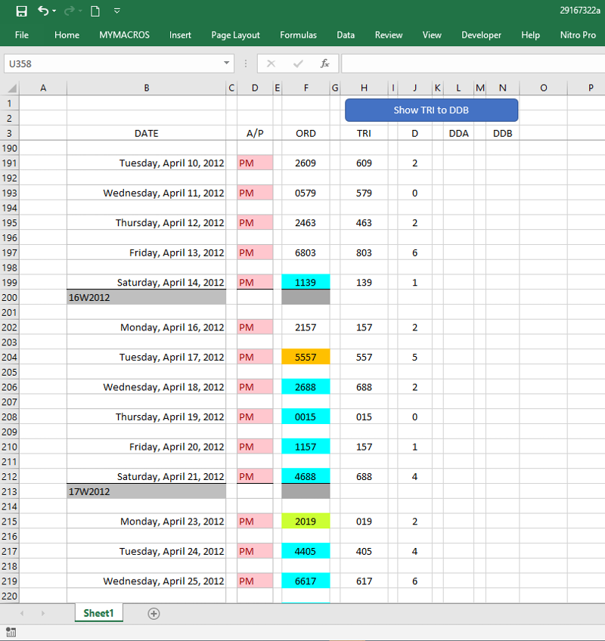
Task: Open the Developer ribbon tab
Action: 481,35
